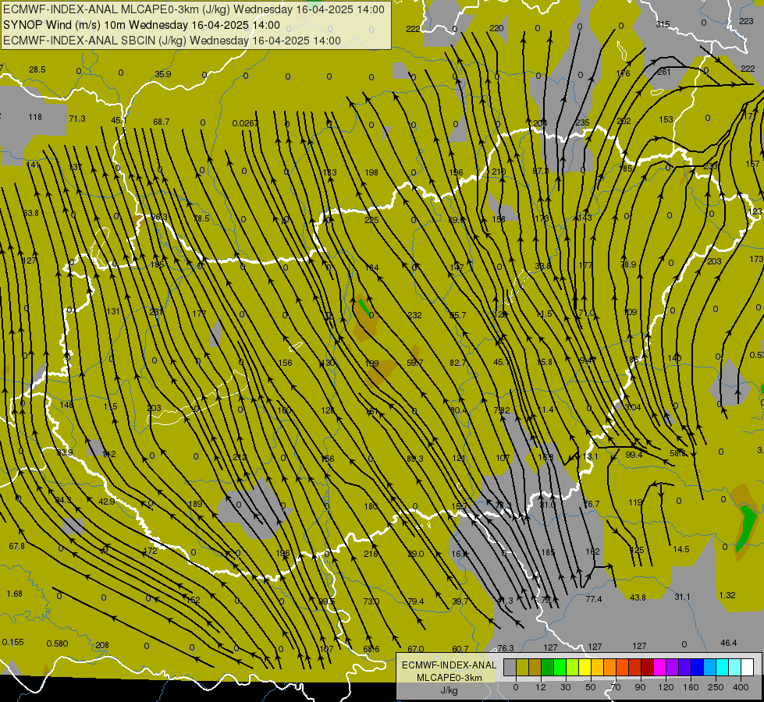The height and width of the screenshot is (702, 764).
Task: Click the map value 46.4
Action: click(x=728, y=643)
